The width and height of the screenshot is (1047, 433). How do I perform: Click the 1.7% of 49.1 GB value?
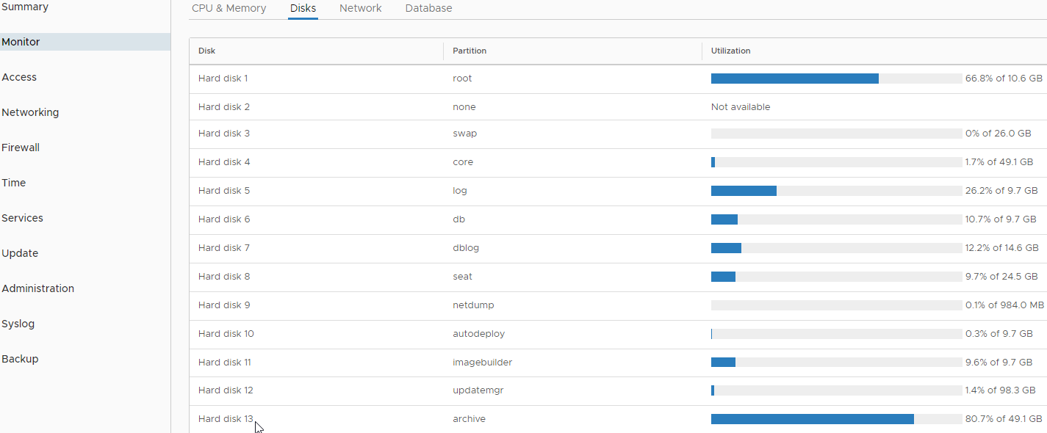pyautogui.click(x=999, y=161)
